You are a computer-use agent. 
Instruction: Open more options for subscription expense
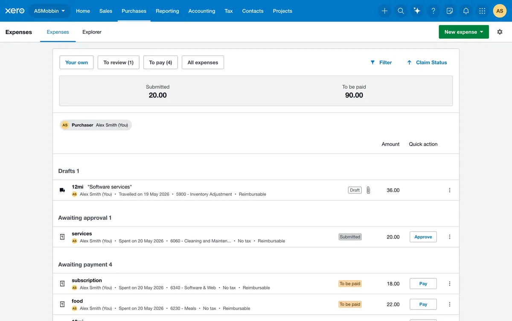449,284
